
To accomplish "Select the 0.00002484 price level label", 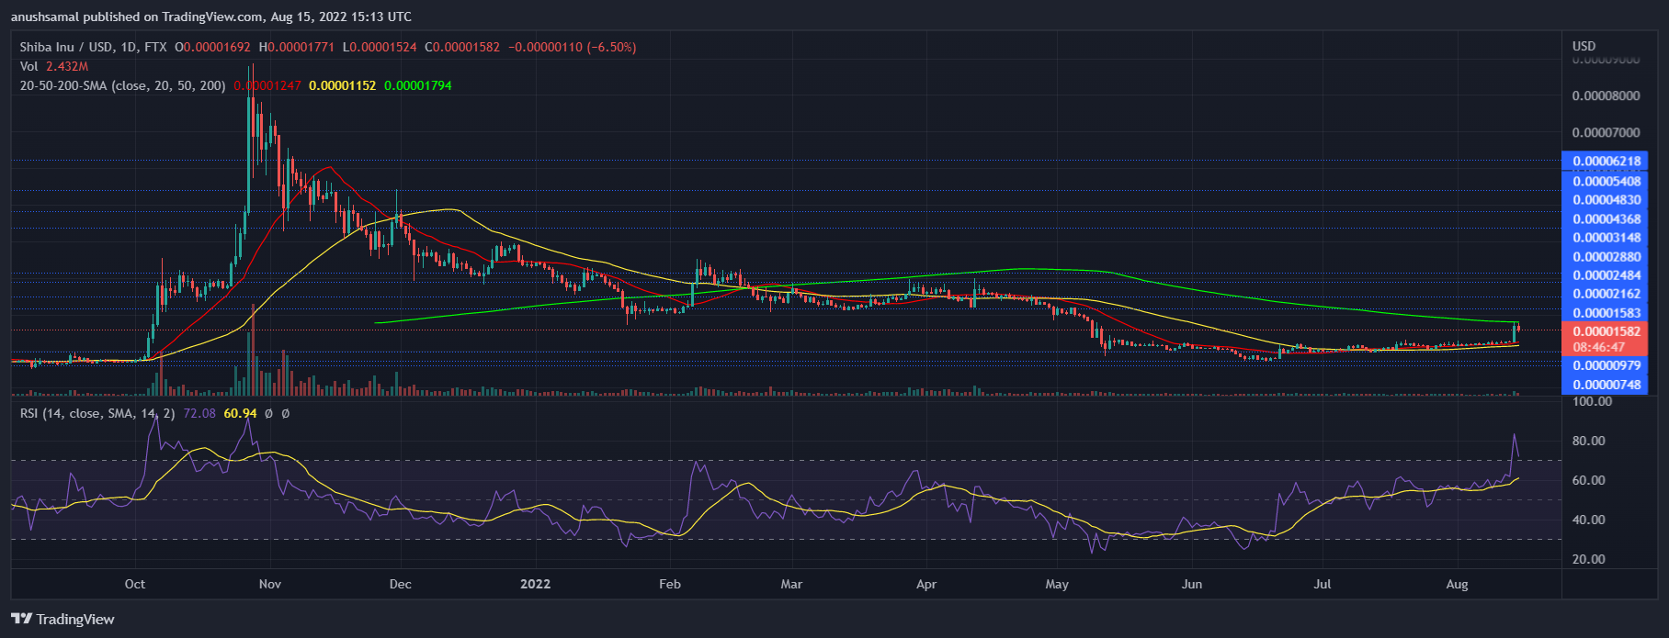I will (1606, 275).
